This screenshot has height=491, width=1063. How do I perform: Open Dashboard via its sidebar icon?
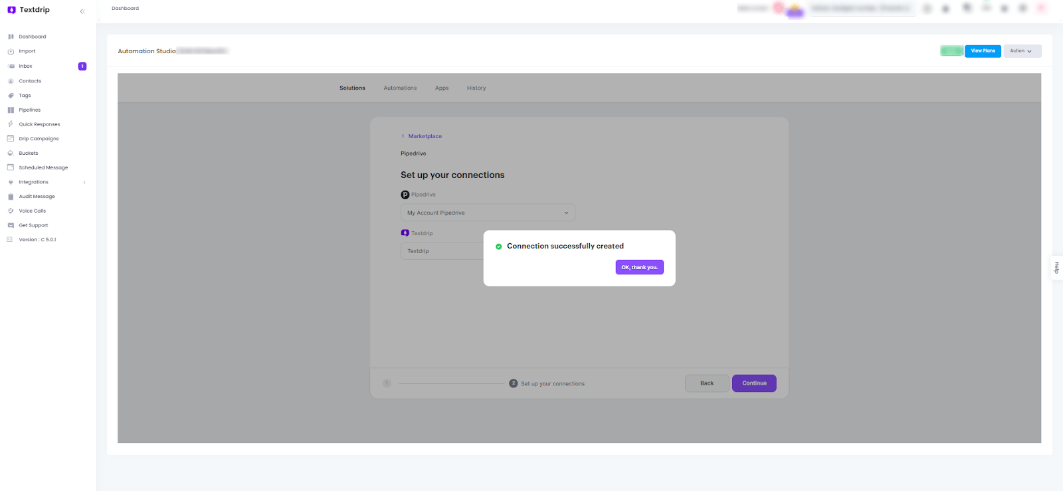11,37
